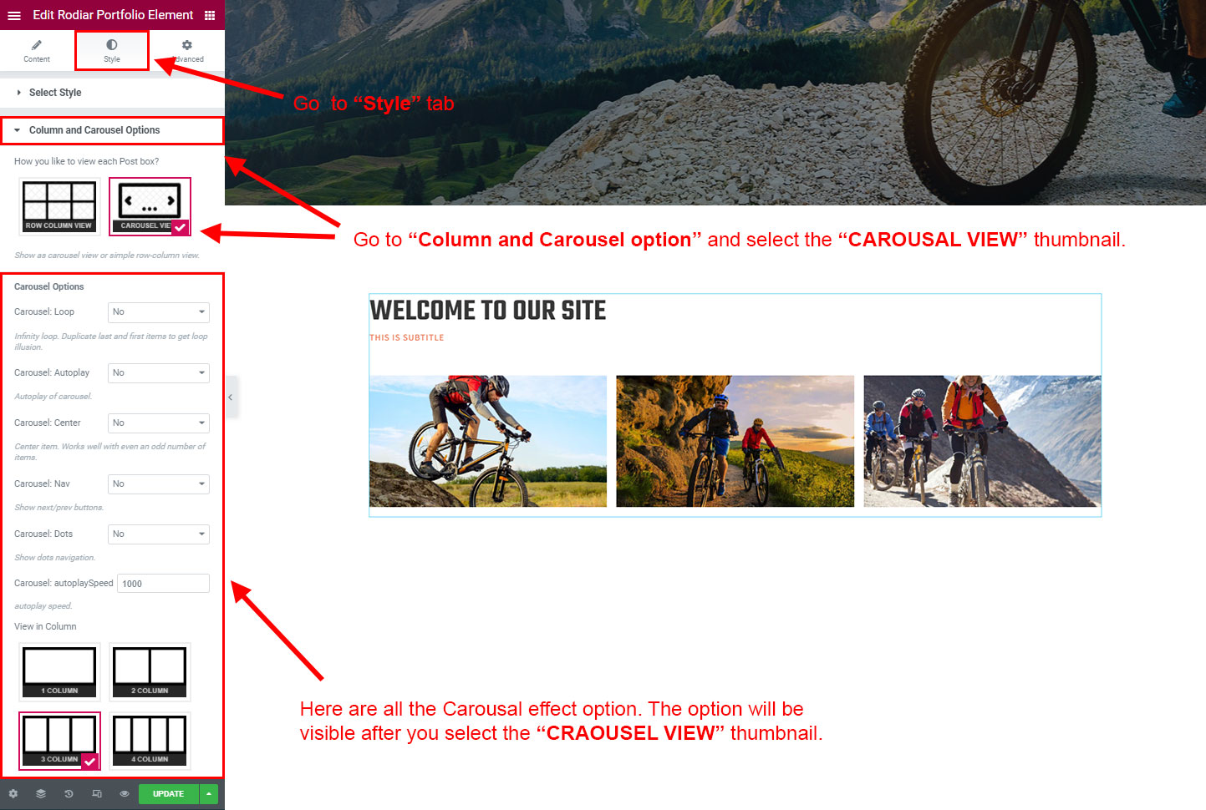Switch to the Content tab
This screenshot has height=810, width=1206.
(x=37, y=51)
